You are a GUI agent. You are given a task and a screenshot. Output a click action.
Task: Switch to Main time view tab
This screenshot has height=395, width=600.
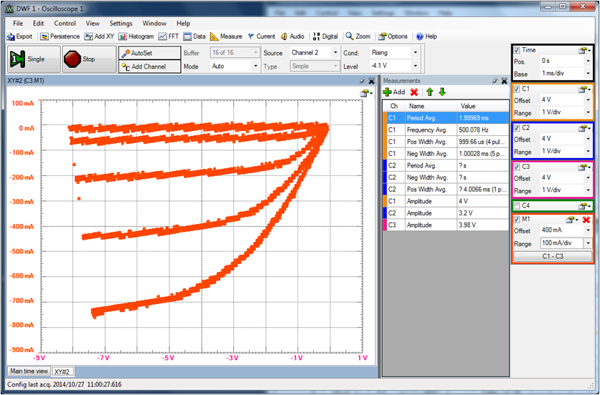click(29, 371)
